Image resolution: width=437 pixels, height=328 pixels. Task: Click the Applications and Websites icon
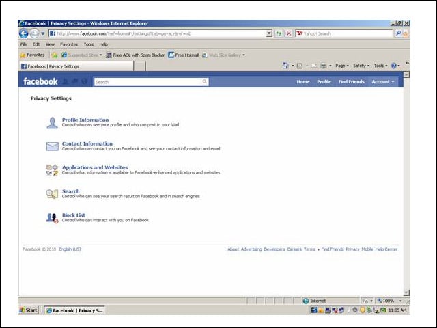(x=52, y=170)
